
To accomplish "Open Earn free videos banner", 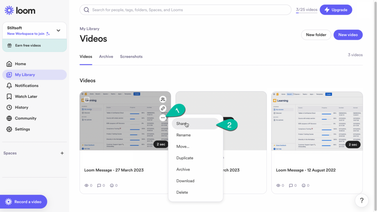I will (x=34, y=45).
